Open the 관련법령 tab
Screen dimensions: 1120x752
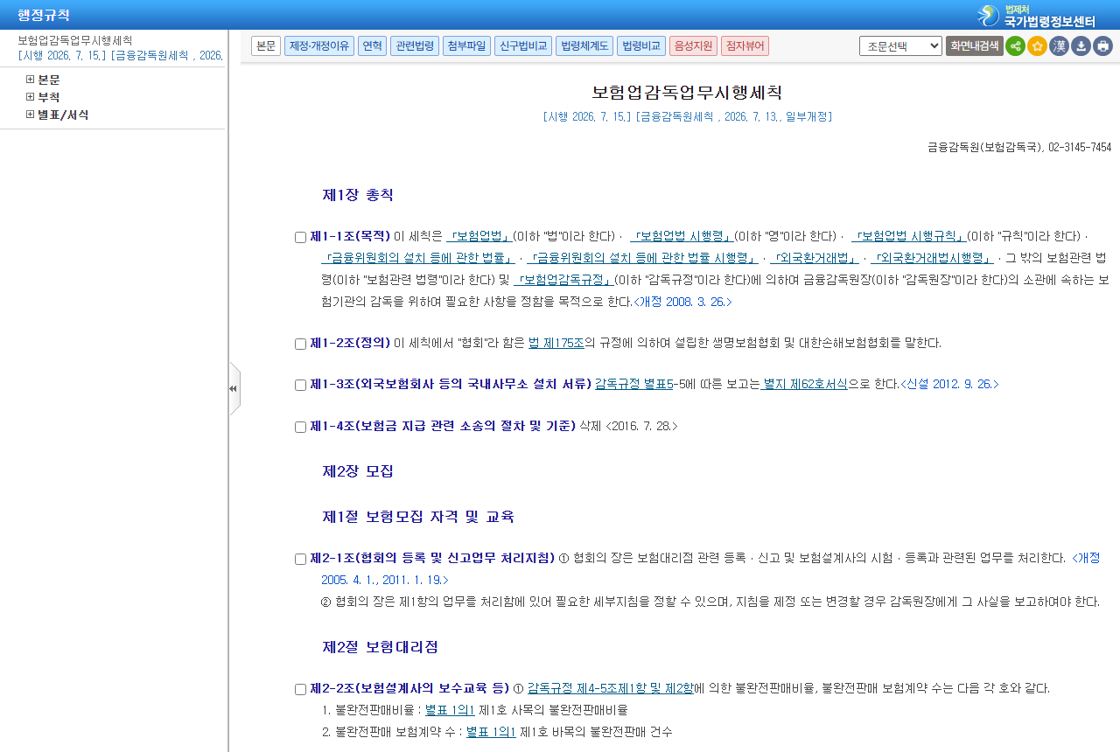click(415, 46)
